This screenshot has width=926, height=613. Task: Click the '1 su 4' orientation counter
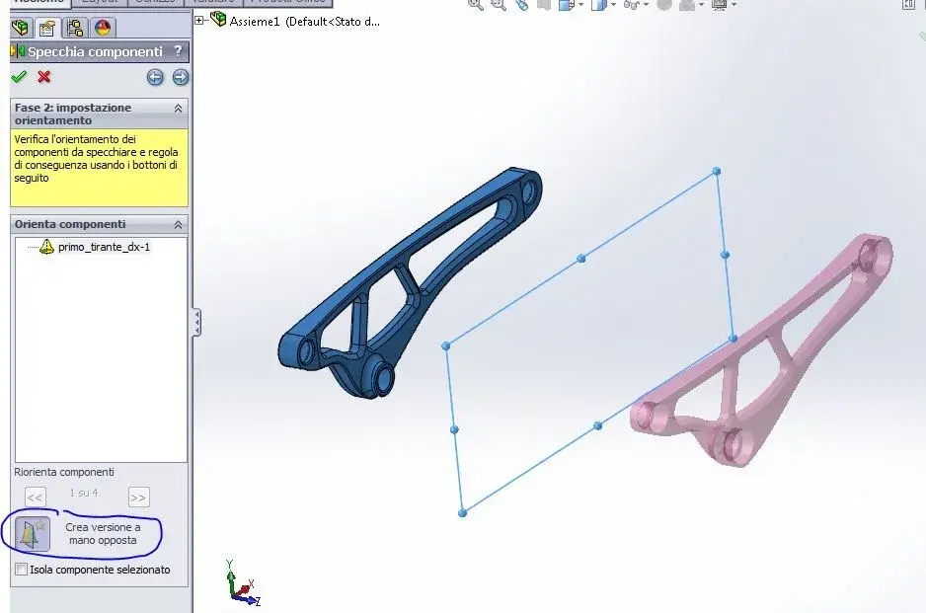(x=84, y=493)
